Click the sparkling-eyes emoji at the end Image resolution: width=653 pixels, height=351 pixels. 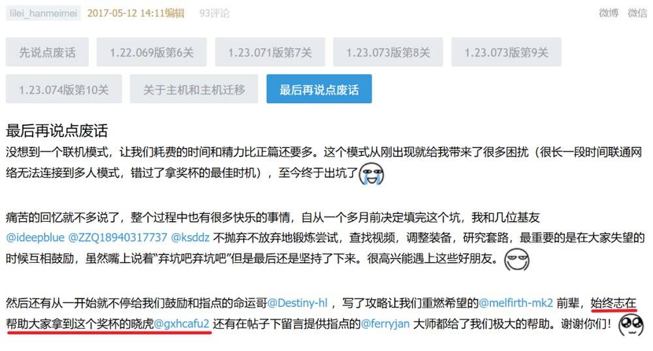coord(631,325)
